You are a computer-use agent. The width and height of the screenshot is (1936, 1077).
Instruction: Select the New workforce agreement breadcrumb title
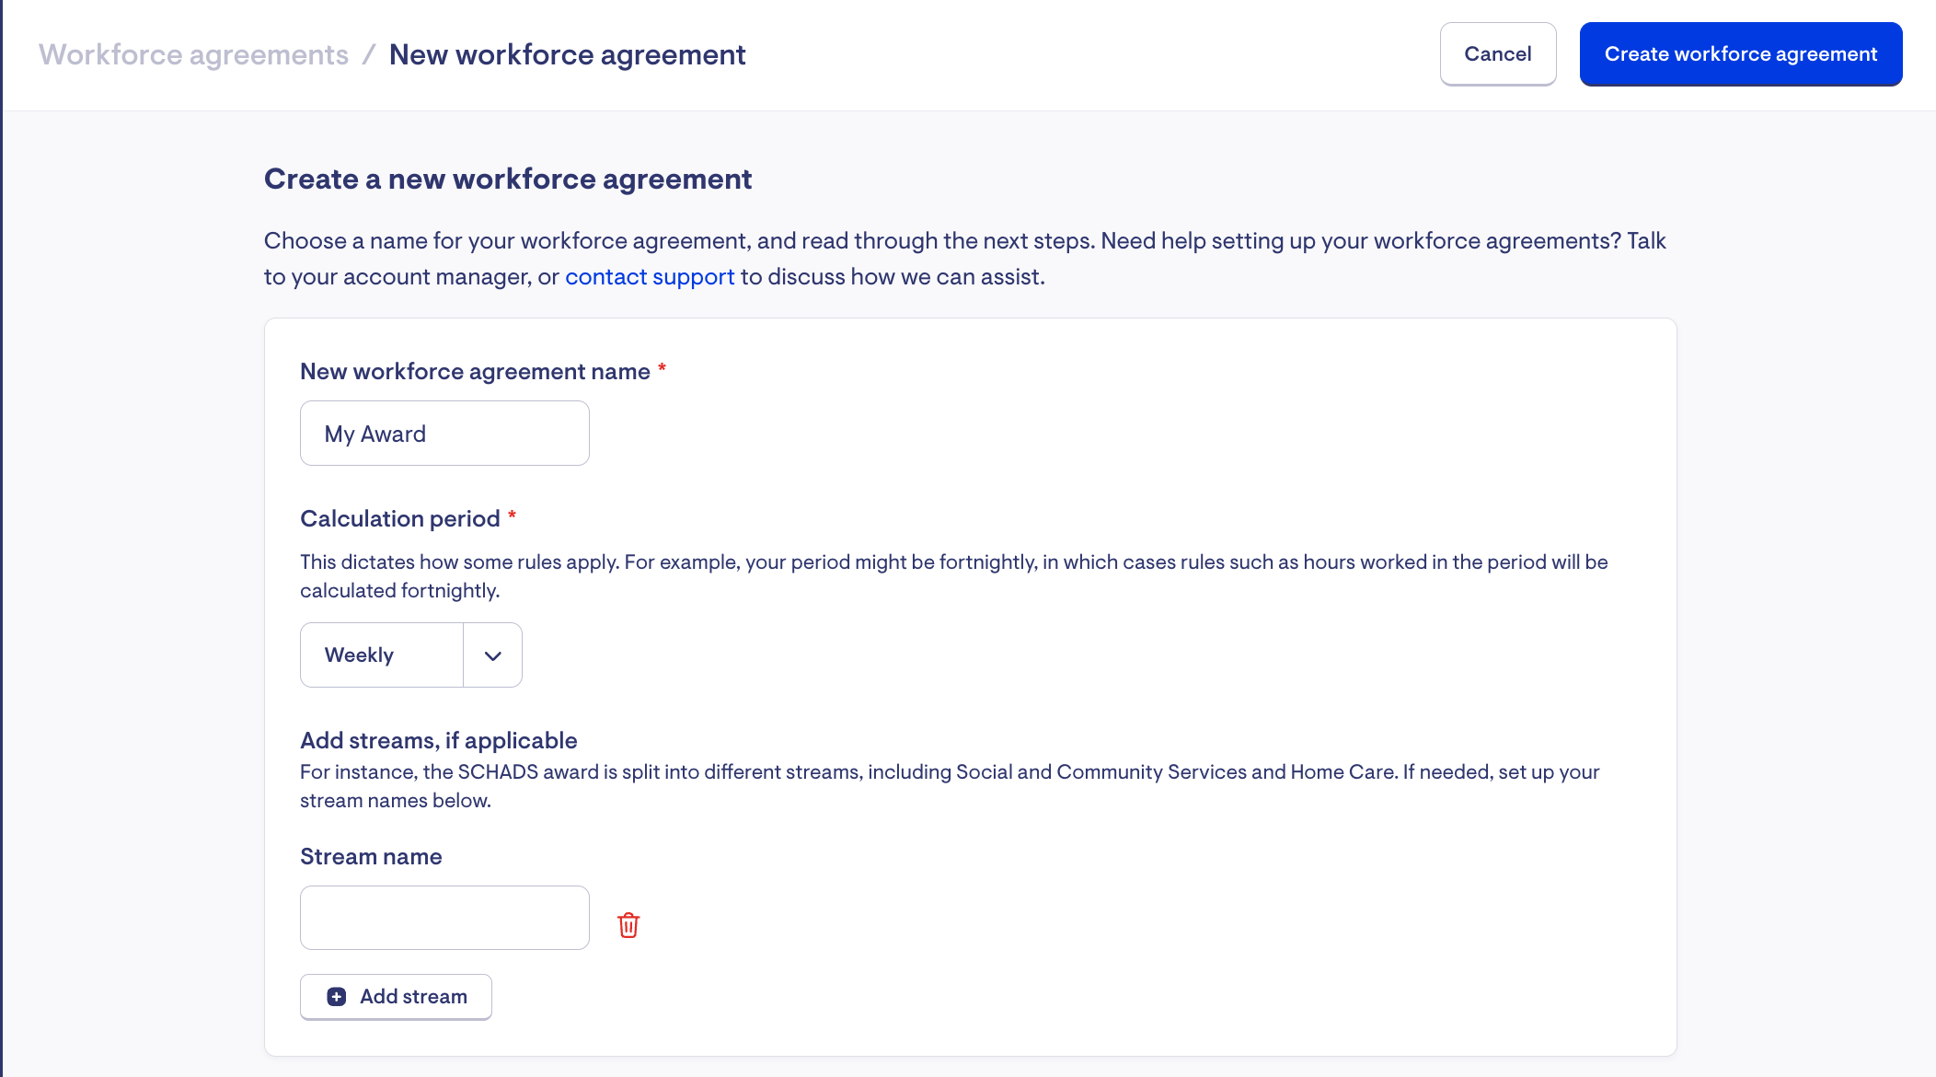tap(567, 54)
